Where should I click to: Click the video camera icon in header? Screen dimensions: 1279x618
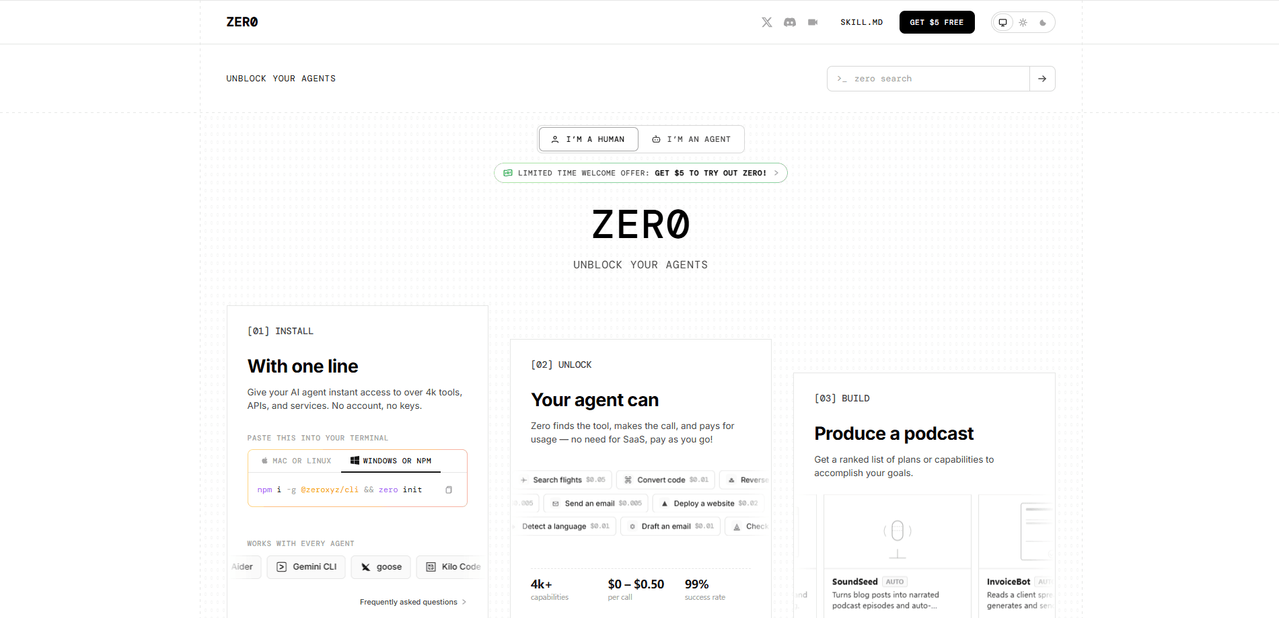[x=813, y=22]
